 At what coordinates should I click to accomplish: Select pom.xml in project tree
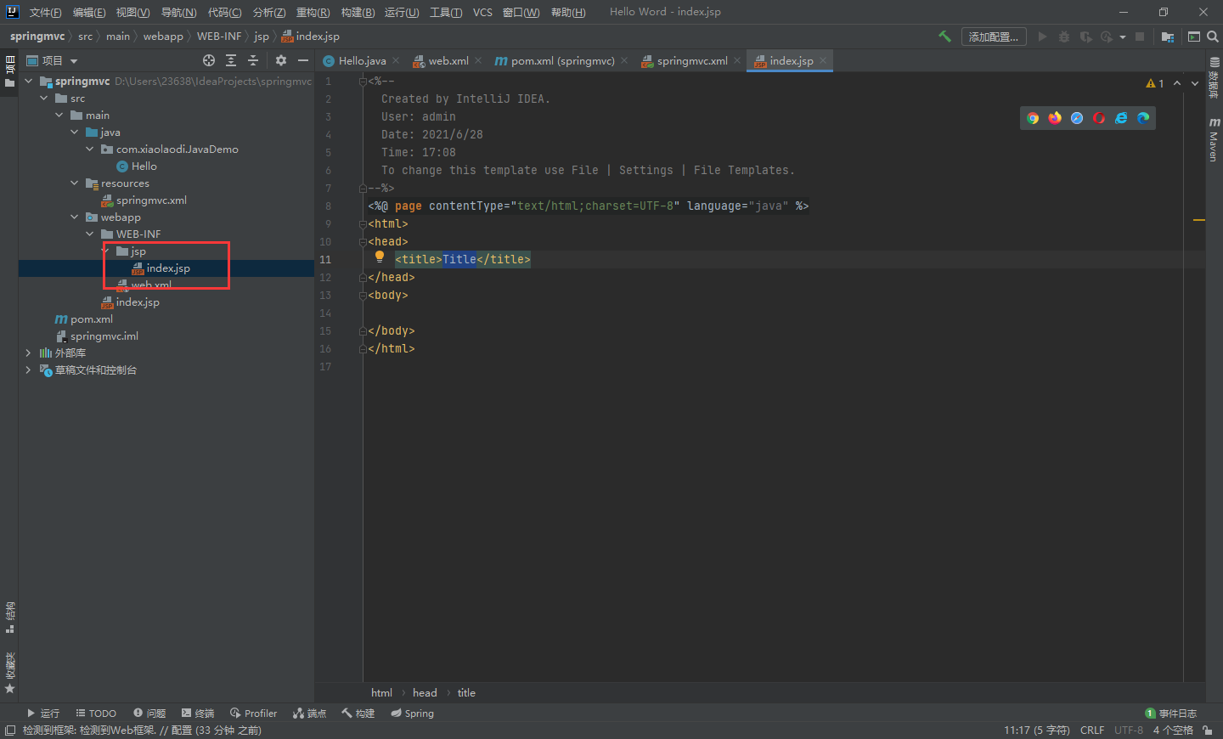pos(91,319)
